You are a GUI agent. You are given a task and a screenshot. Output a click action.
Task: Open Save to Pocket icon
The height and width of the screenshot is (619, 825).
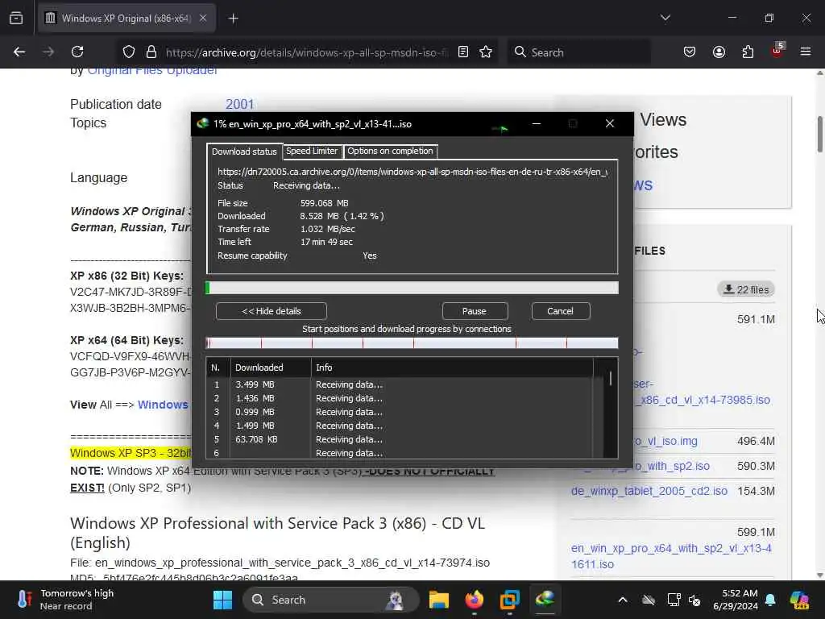click(690, 52)
